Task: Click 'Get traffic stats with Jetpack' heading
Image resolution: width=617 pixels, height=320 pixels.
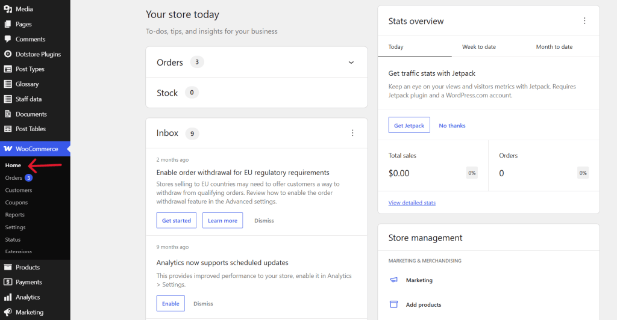Action: click(x=431, y=73)
